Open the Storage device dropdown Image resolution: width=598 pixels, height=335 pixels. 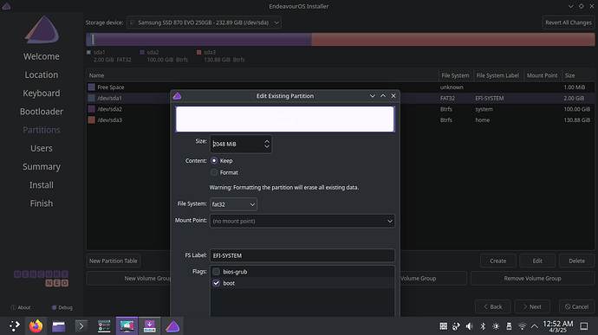[x=204, y=23]
